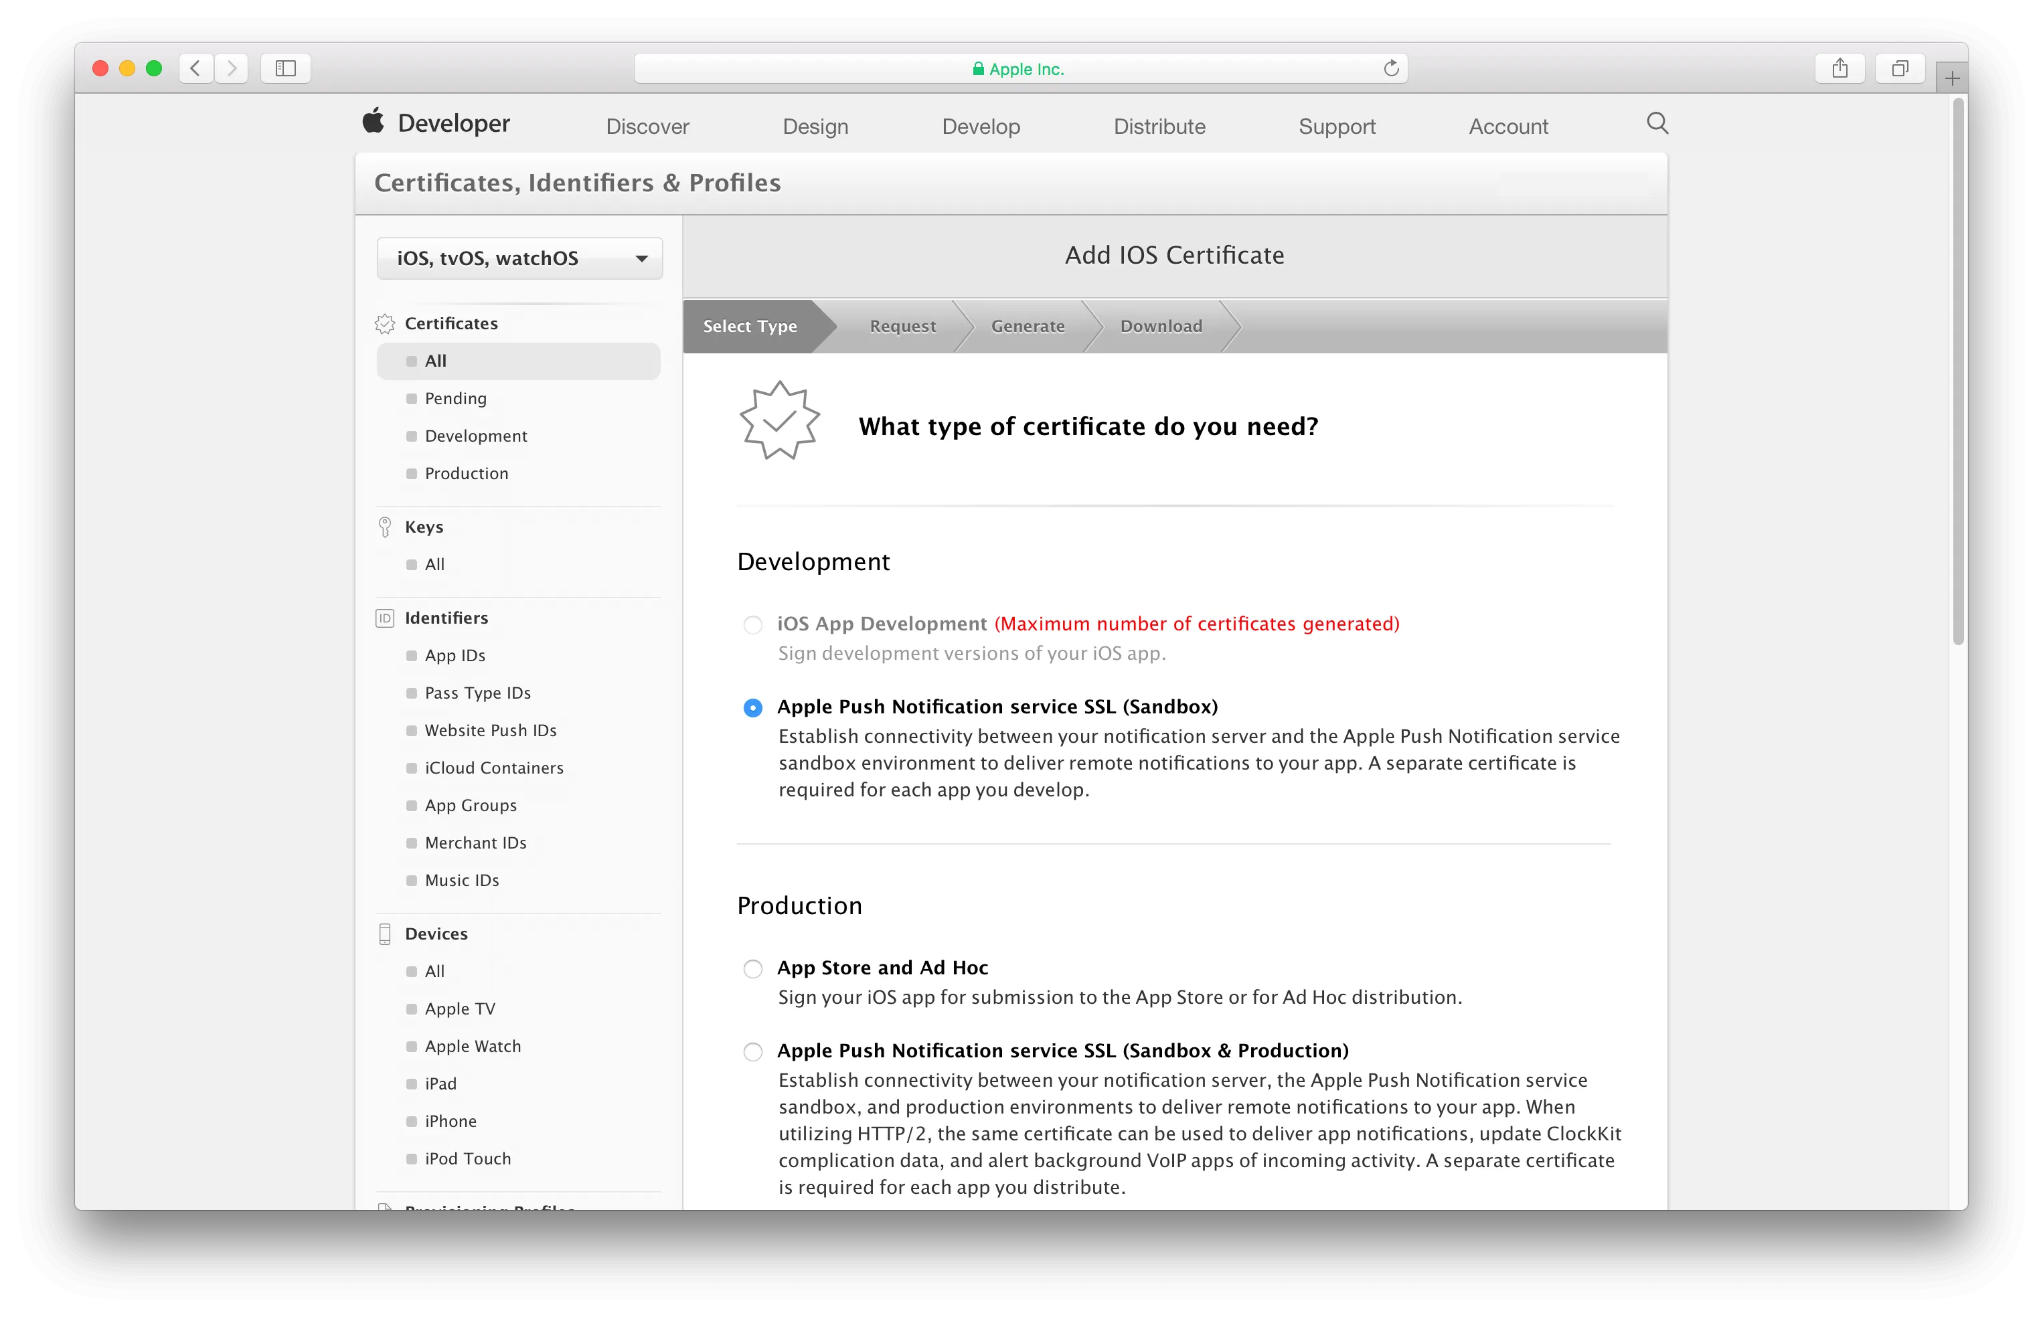Select iOS App Development radio button
Screen dimensions: 2043x1317
point(752,625)
